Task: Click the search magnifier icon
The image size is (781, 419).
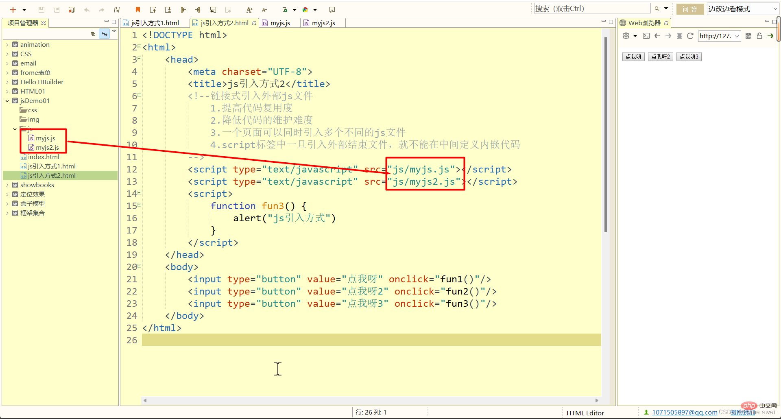Action: pyautogui.click(x=657, y=9)
